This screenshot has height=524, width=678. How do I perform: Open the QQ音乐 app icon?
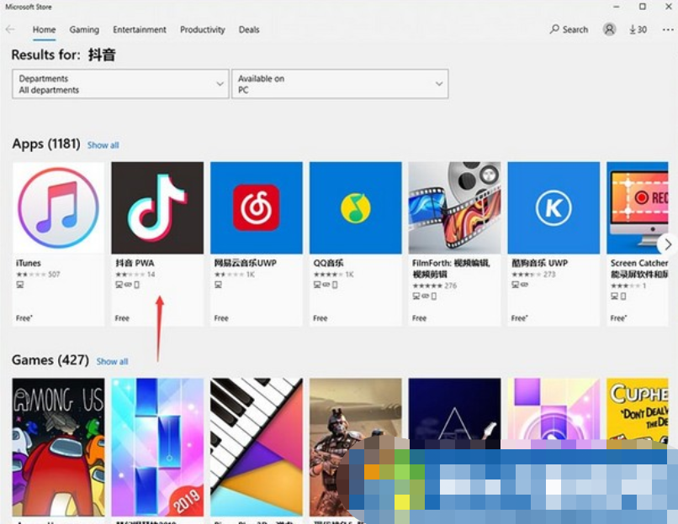356,207
